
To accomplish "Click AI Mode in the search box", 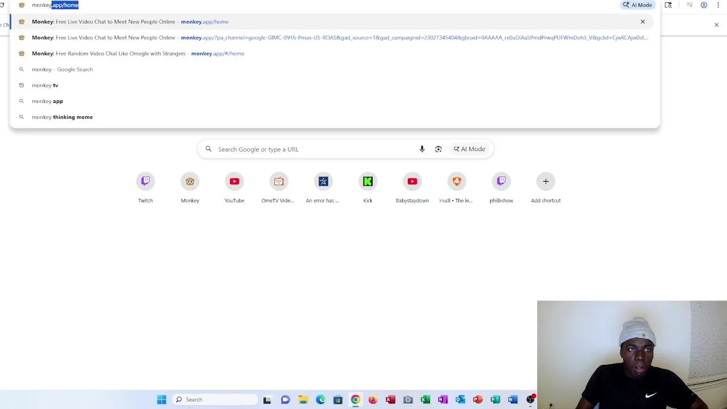I will point(469,149).
